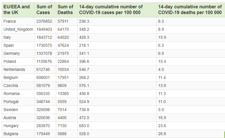Viewport: 225px width, 138px height.
Task: Click the "EU/EEA and the UK" column header
Action: [17, 9]
